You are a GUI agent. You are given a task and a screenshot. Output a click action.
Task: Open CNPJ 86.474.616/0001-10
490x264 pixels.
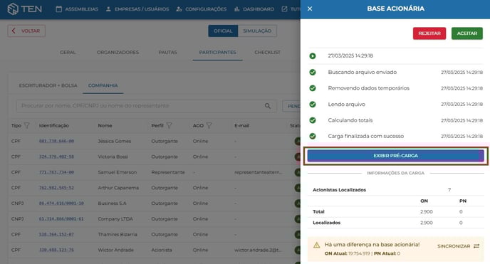tap(61, 203)
